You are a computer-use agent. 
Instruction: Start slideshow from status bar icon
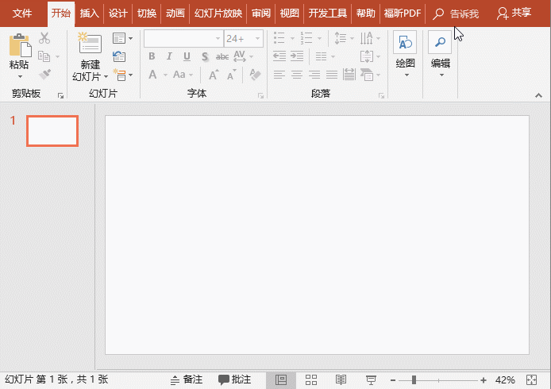371,380
